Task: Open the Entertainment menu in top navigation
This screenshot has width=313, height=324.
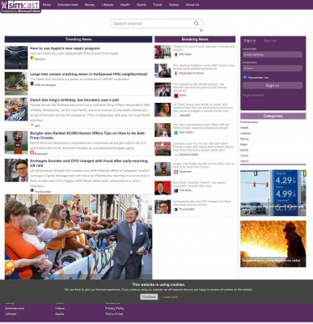Action: 68,5
